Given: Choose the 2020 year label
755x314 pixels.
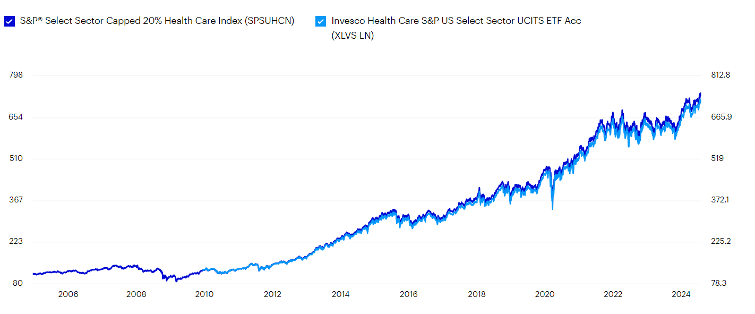Looking at the screenshot, I should [545, 294].
